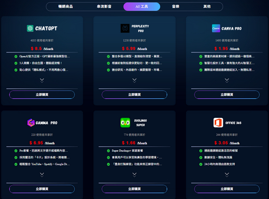Click the CANVA PRO title text
This screenshot has width=269, height=199.
point(231,29)
